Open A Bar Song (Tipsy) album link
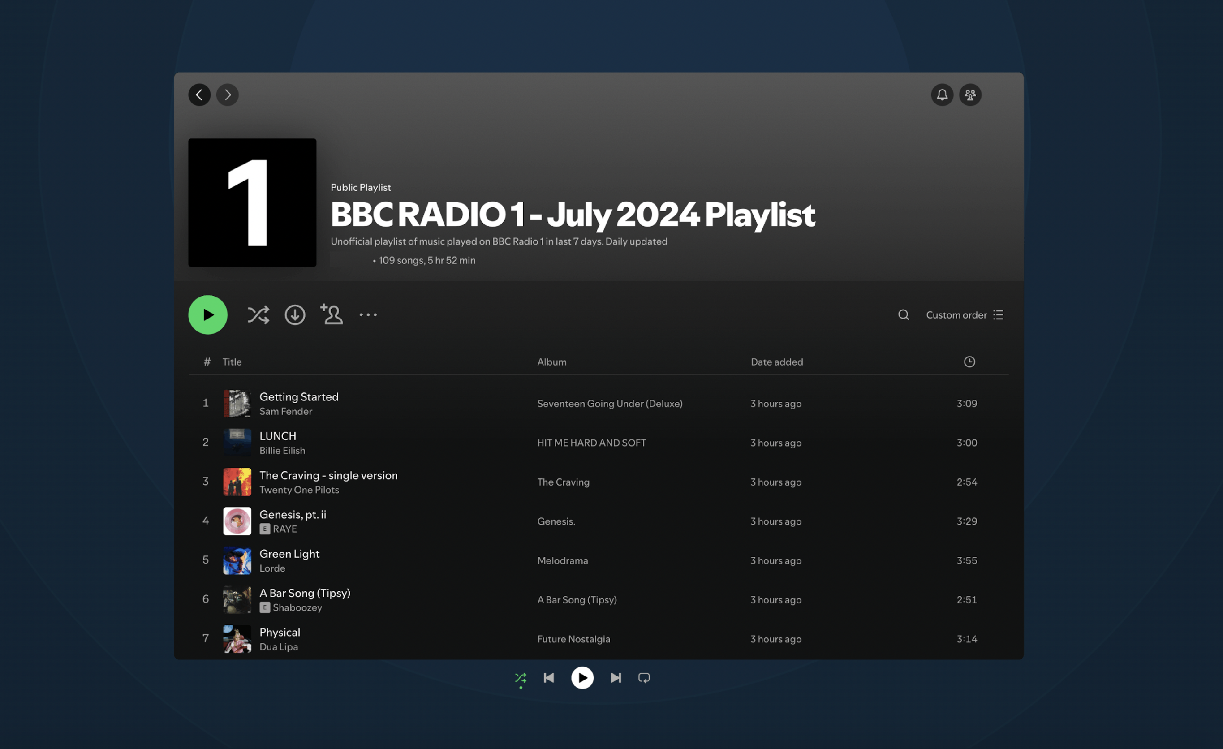This screenshot has height=749, width=1223. point(576,599)
